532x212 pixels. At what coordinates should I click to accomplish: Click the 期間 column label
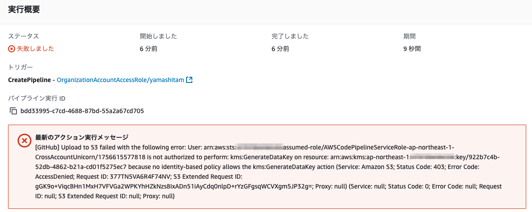click(410, 36)
